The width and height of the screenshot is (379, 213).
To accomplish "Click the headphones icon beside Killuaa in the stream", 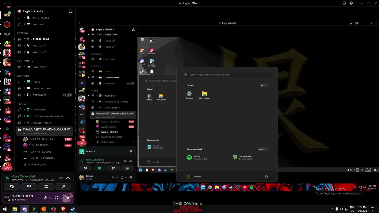I will pyautogui.click(x=122, y=177).
